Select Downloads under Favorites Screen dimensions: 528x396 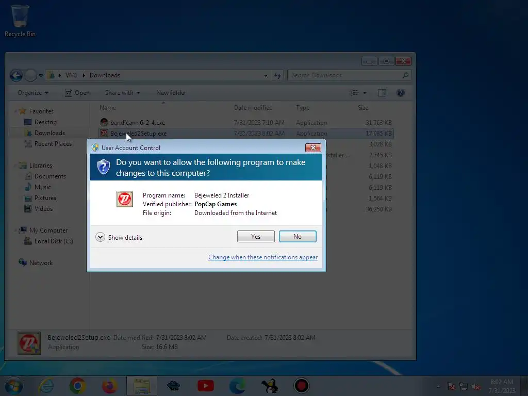[49, 133]
